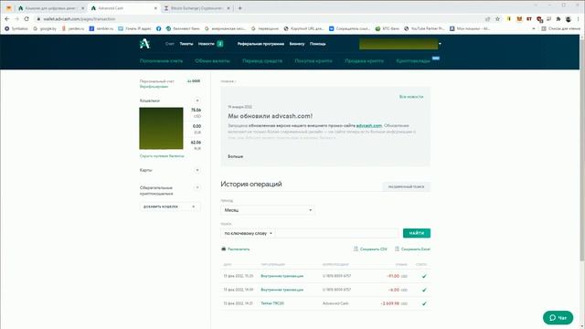This screenshot has width=585, height=329.
Task: Open the account name dropdown arrow in header
Action: pyautogui.click(x=440, y=44)
